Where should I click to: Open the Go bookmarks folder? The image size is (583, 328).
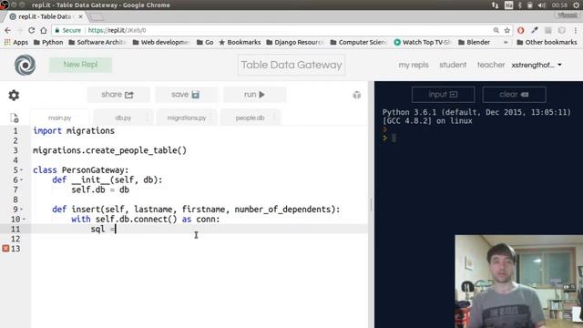click(205, 43)
